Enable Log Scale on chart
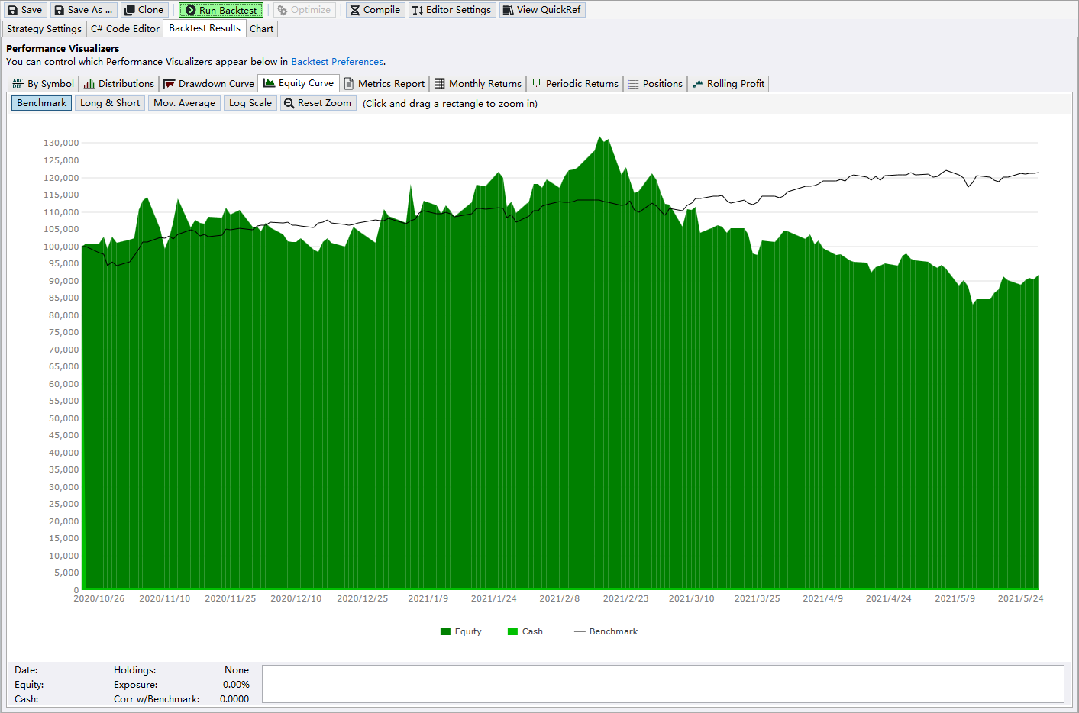This screenshot has height=713, width=1079. (250, 103)
